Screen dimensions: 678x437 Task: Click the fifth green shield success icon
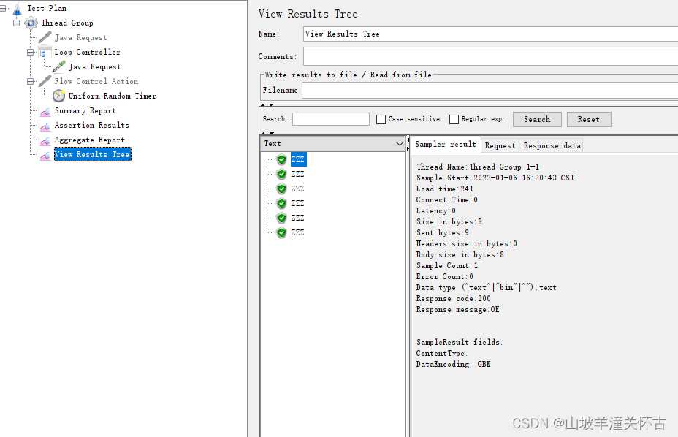[x=281, y=218]
